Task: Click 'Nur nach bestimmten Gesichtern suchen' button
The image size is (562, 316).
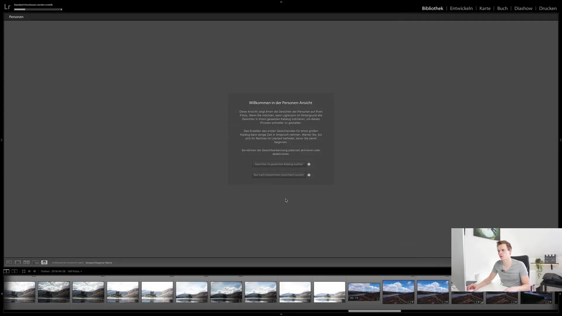Action: [279, 175]
